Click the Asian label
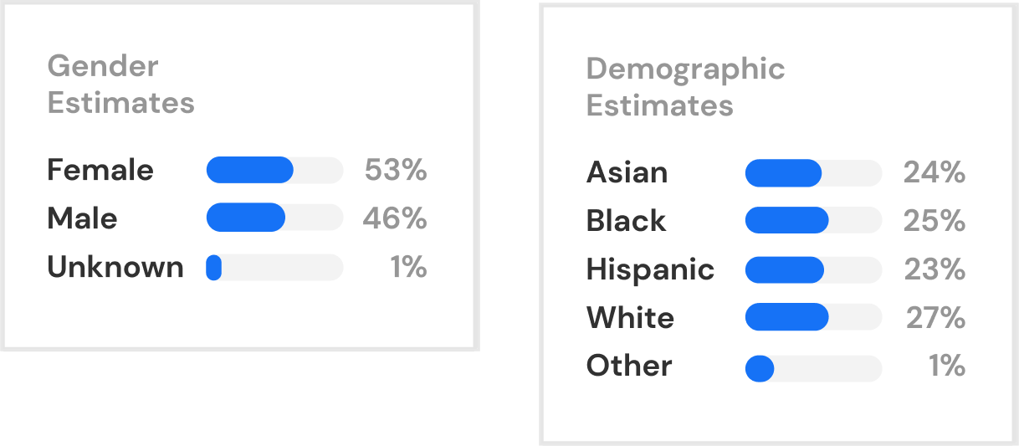The height and width of the screenshot is (446, 1019). pyautogui.click(x=627, y=172)
